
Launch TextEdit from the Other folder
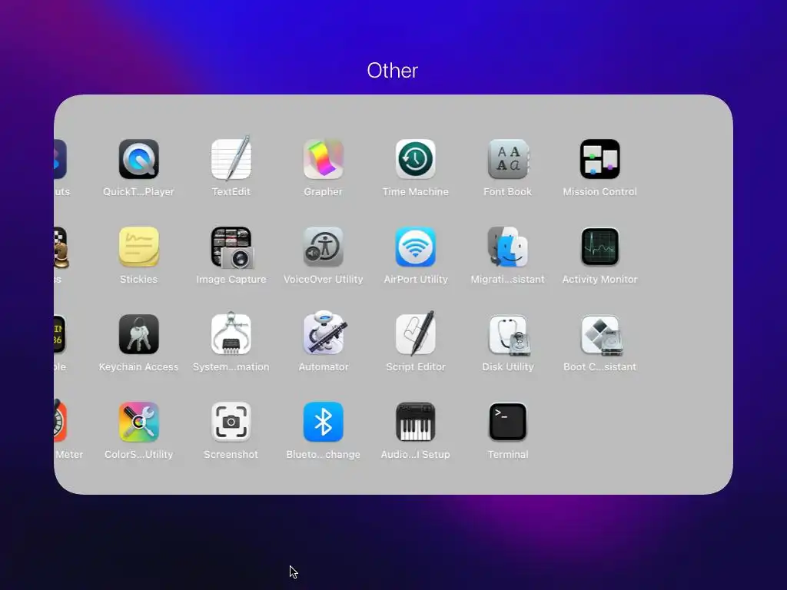[x=231, y=159]
